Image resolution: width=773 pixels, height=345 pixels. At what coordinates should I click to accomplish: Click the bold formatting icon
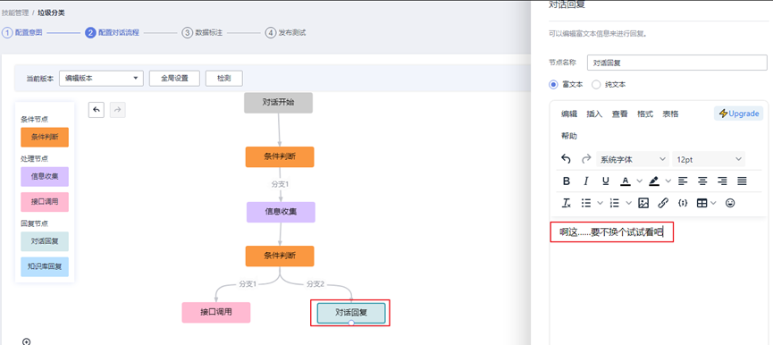(x=567, y=181)
